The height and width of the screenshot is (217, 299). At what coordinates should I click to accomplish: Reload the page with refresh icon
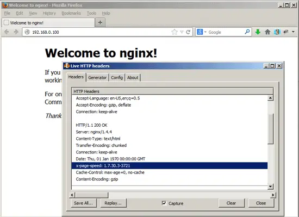[188, 32]
